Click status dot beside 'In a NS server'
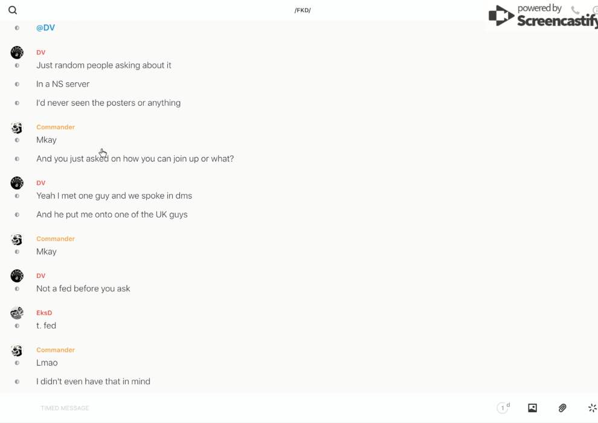Image resolution: width=598 pixels, height=423 pixels. pyautogui.click(x=17, y=84)
